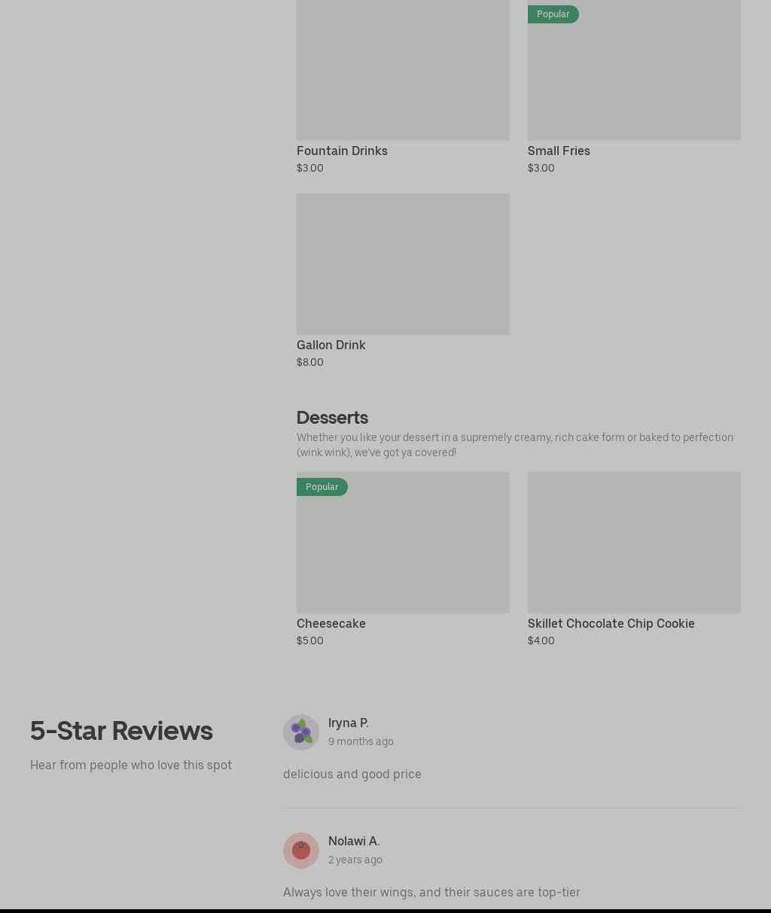
Task: Click the Popular badge on Small Fries
Action: tap(553, 14)
